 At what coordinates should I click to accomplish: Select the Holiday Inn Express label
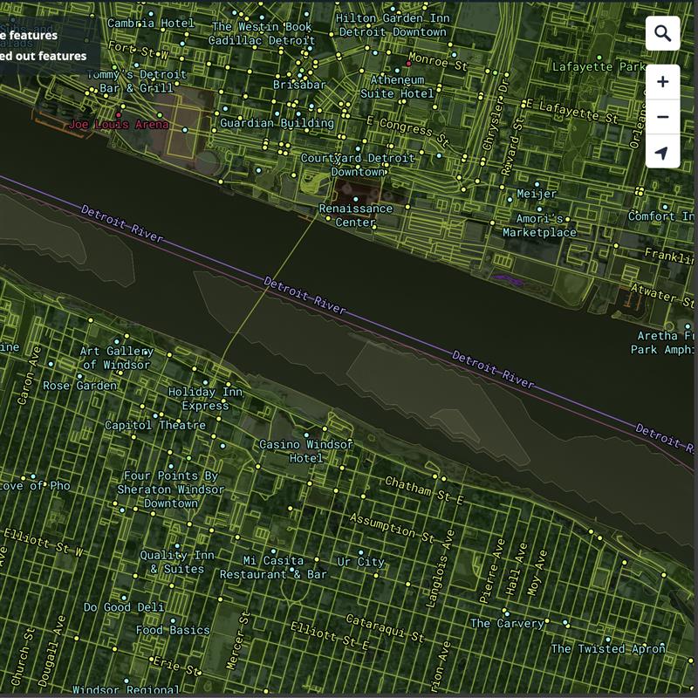tap(205, 399)
